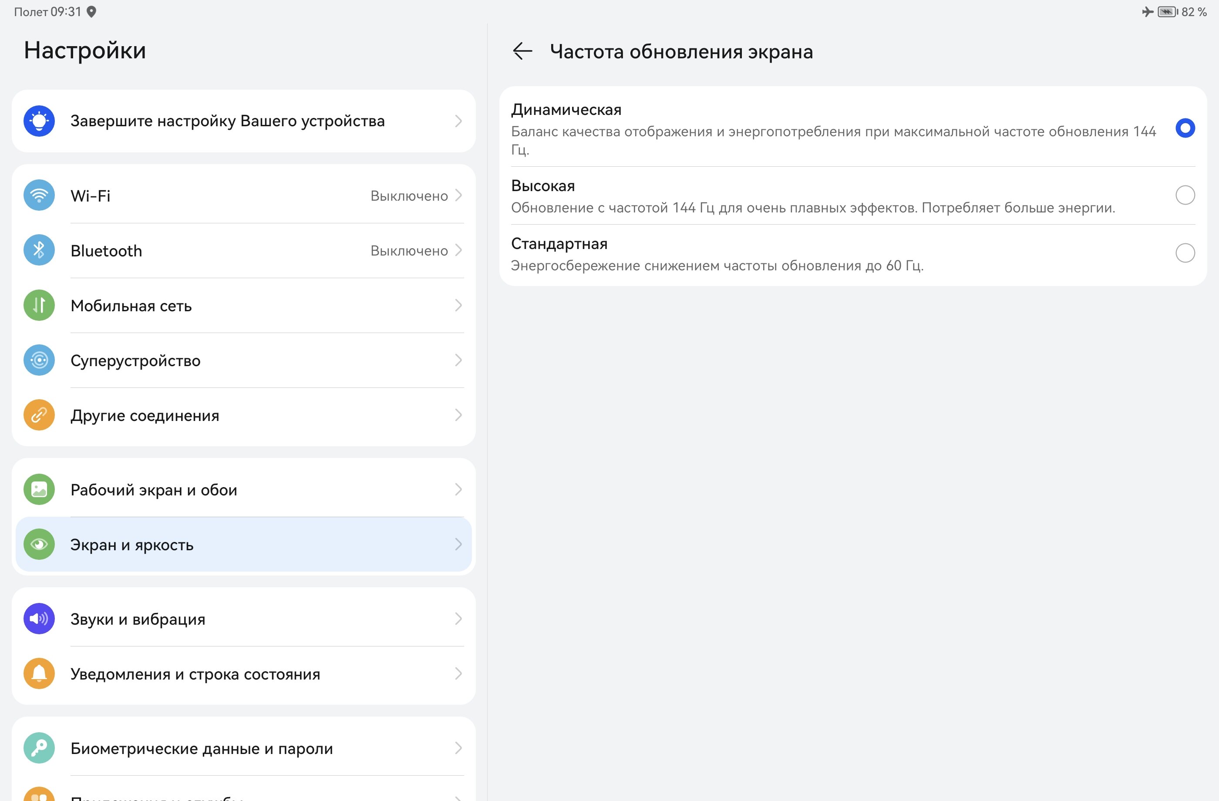Tap the purple speaker sounds icon

39,619
